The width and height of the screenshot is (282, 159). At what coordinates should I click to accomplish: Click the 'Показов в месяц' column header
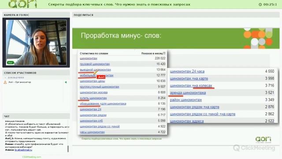(152, 53)
